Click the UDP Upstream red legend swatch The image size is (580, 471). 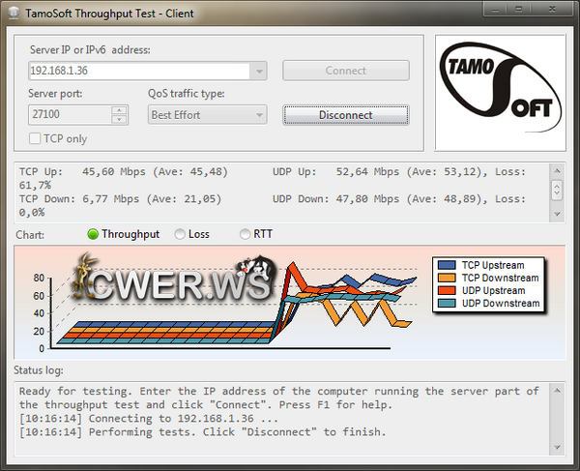pos(447,290)
